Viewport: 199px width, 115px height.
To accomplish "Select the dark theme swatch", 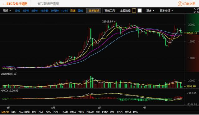I will (134, 11).
